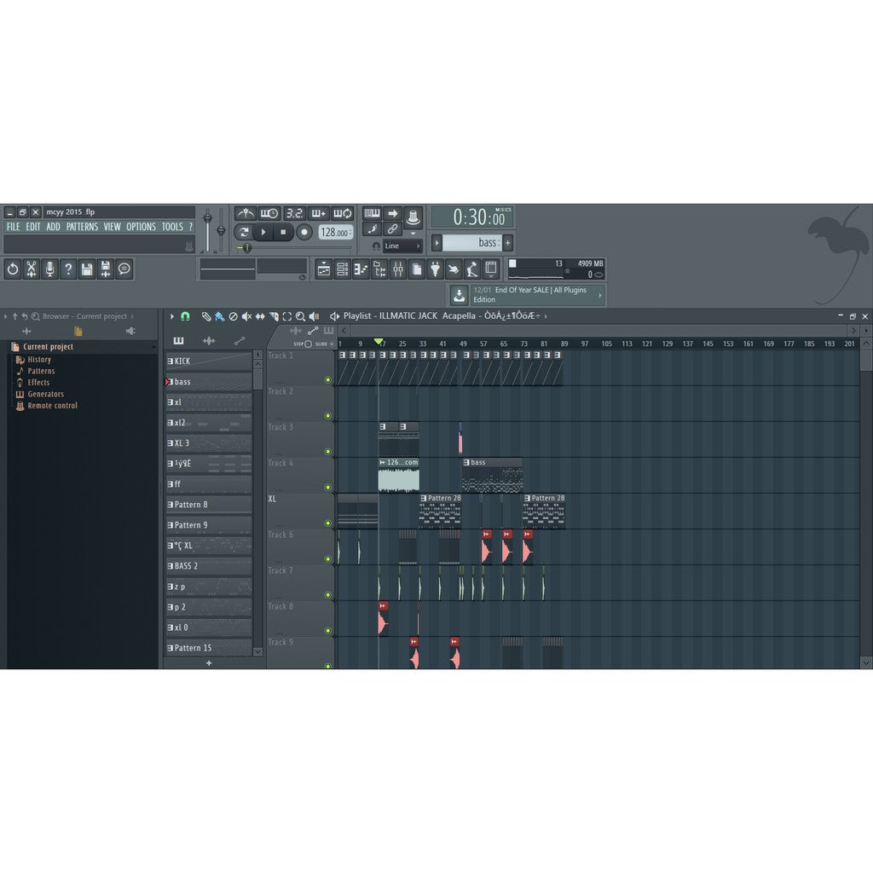The width and height of the screenshot is (873, 873).
Task: Enable recording with the record button
Action: [x=304, y=231]
